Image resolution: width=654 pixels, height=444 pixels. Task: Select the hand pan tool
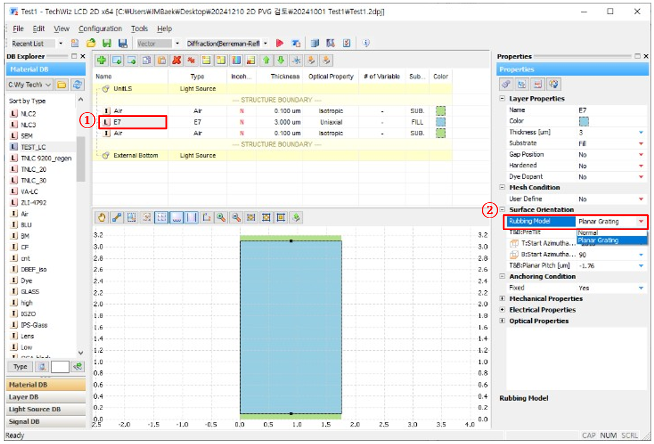tap(102, 217)
